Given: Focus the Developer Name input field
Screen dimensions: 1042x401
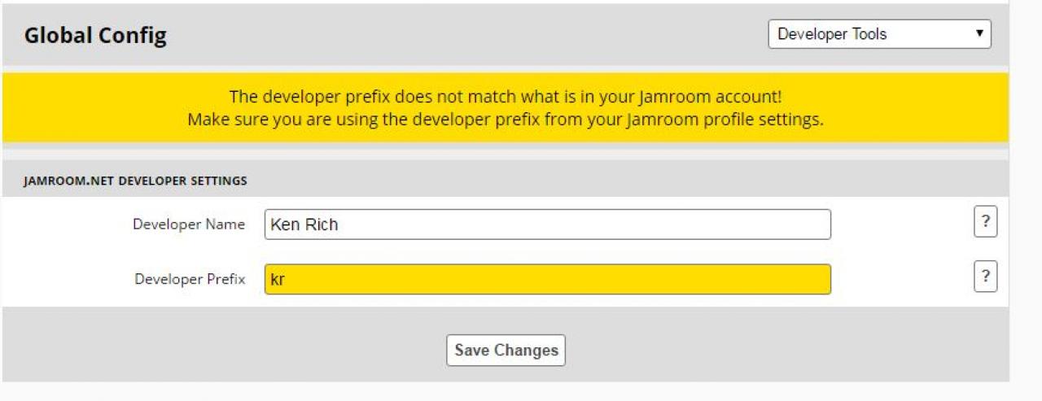Looking at the screenshot, I should (x=547, y=224).
